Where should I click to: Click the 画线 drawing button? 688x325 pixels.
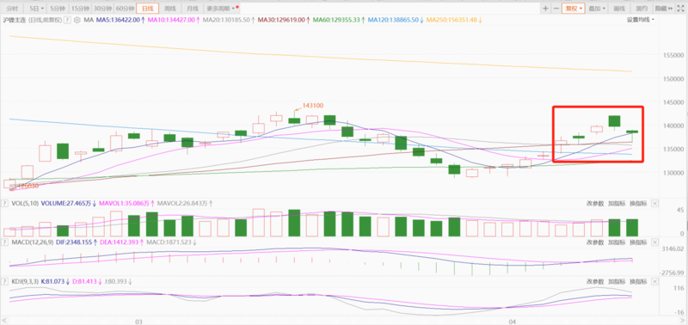[619, 9]
